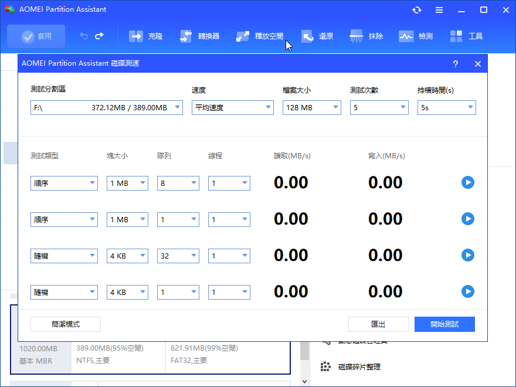Viewport: 516px width, 387px height.
Task: Open first row 線程 thread dropdown
Action: [229, 184]
